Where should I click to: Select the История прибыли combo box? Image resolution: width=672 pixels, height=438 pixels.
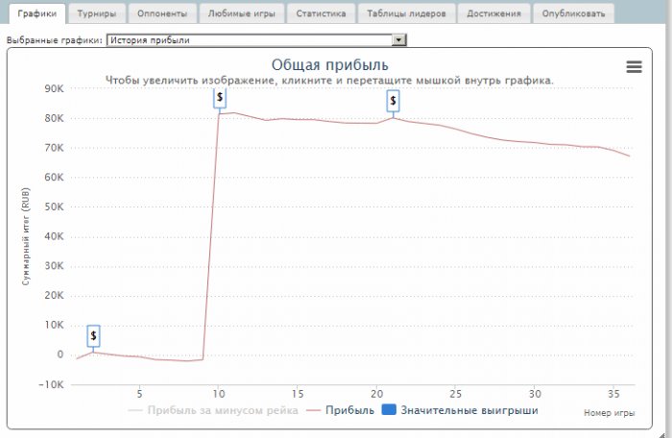click(256, 40)
